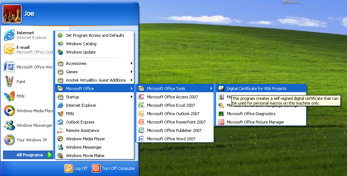This screenshot has width=347, height=176.
Task: Click the Microsoft Office Excel 2007 icon
Action: (x=141, y=105)
